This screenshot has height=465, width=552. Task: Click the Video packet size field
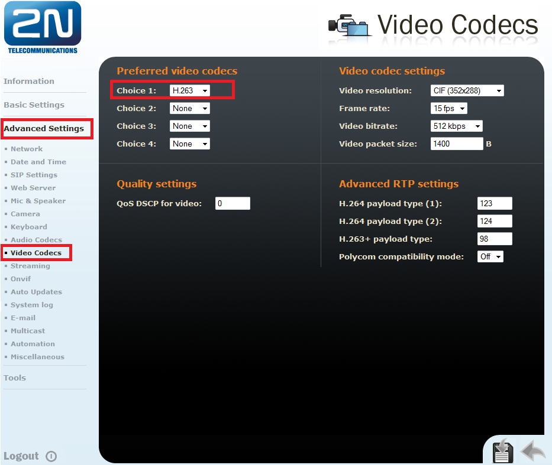pos(457,144)
